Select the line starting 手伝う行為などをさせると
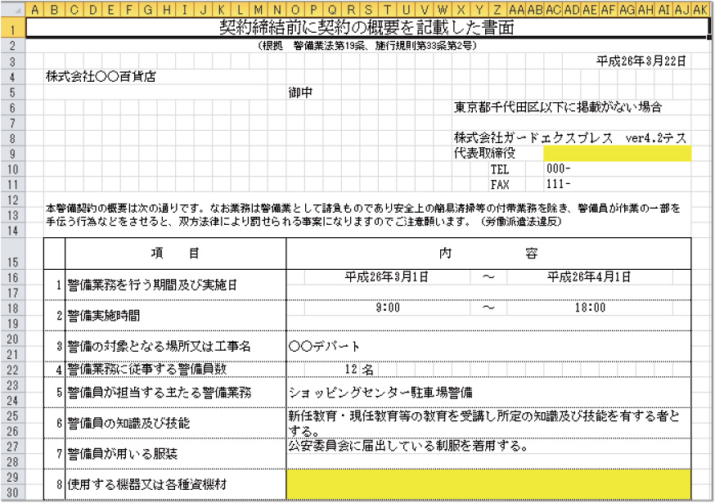 304,222
